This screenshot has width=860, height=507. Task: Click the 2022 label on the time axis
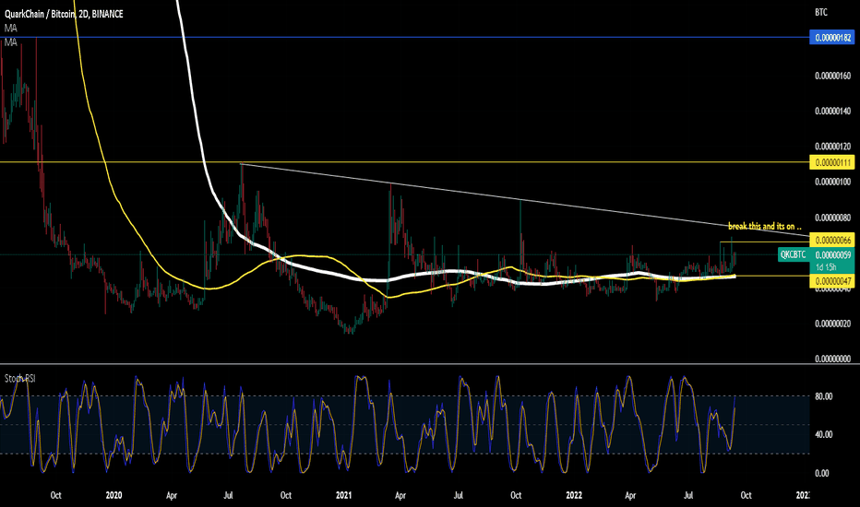(574, 495)
